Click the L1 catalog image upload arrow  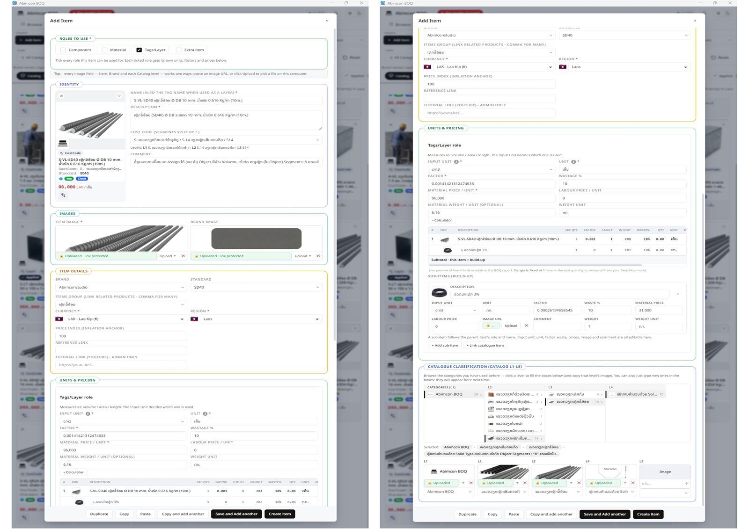coord(463,483)
